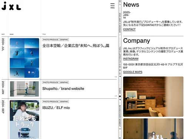Viewport: 185px width, 139px height.
Task: Click the ISUZU truck poster thumbnail
Action: click(24, 119)
